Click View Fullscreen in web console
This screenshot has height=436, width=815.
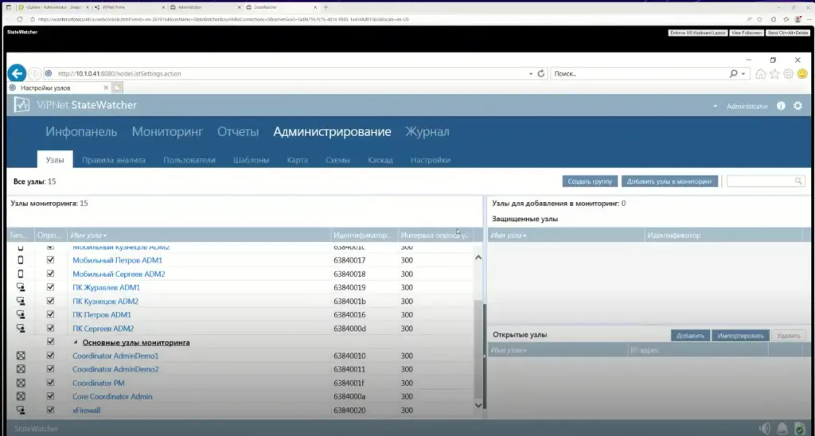(x=747, y=33)
